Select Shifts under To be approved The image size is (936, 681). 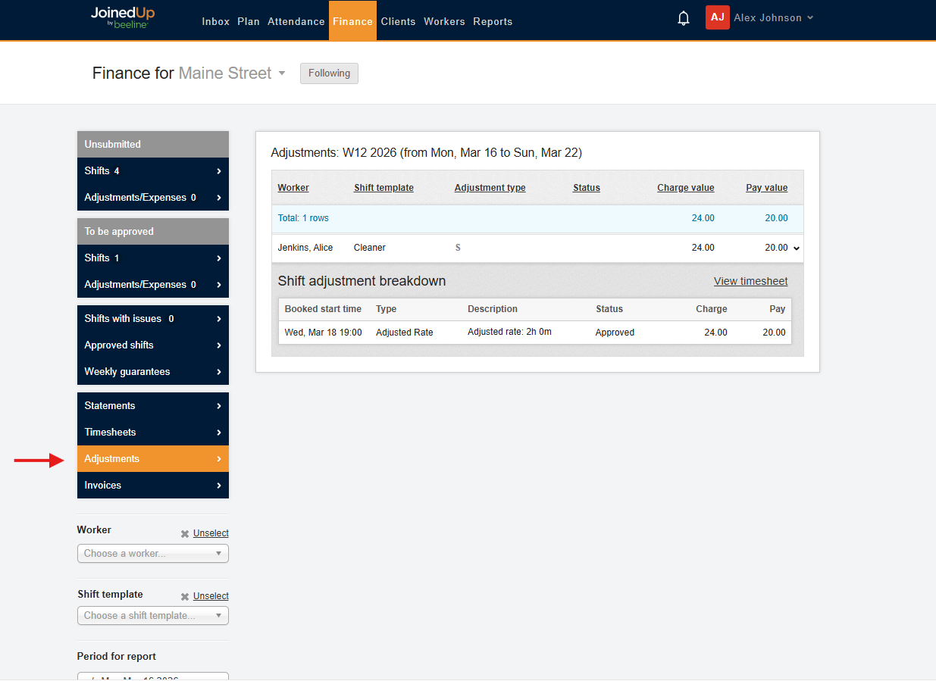152,258
